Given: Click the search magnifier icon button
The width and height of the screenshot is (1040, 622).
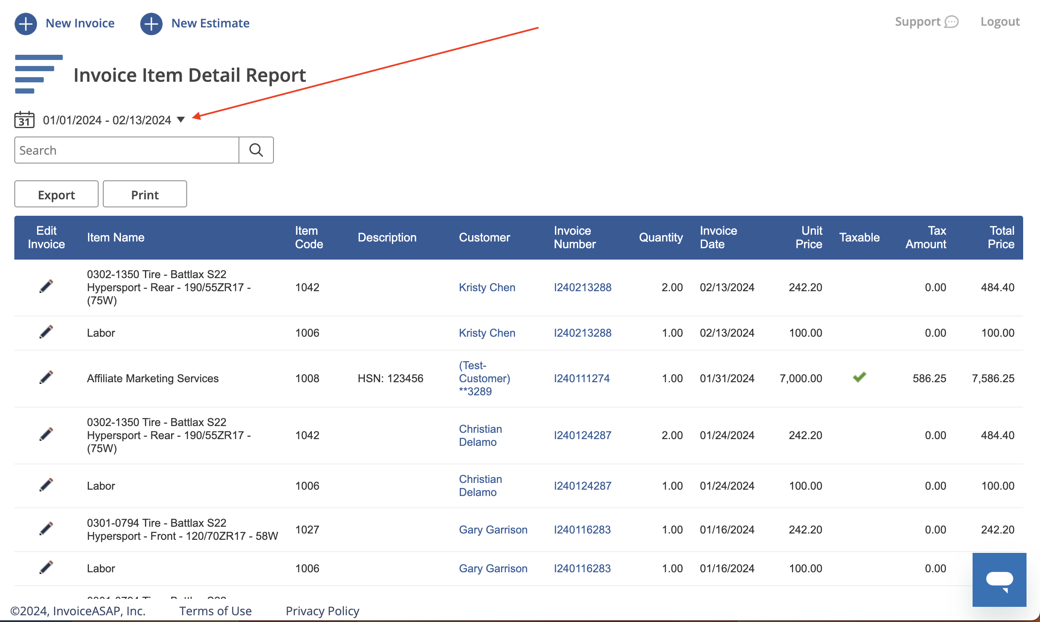Looking at the screenshot, I should pos(256,150).
